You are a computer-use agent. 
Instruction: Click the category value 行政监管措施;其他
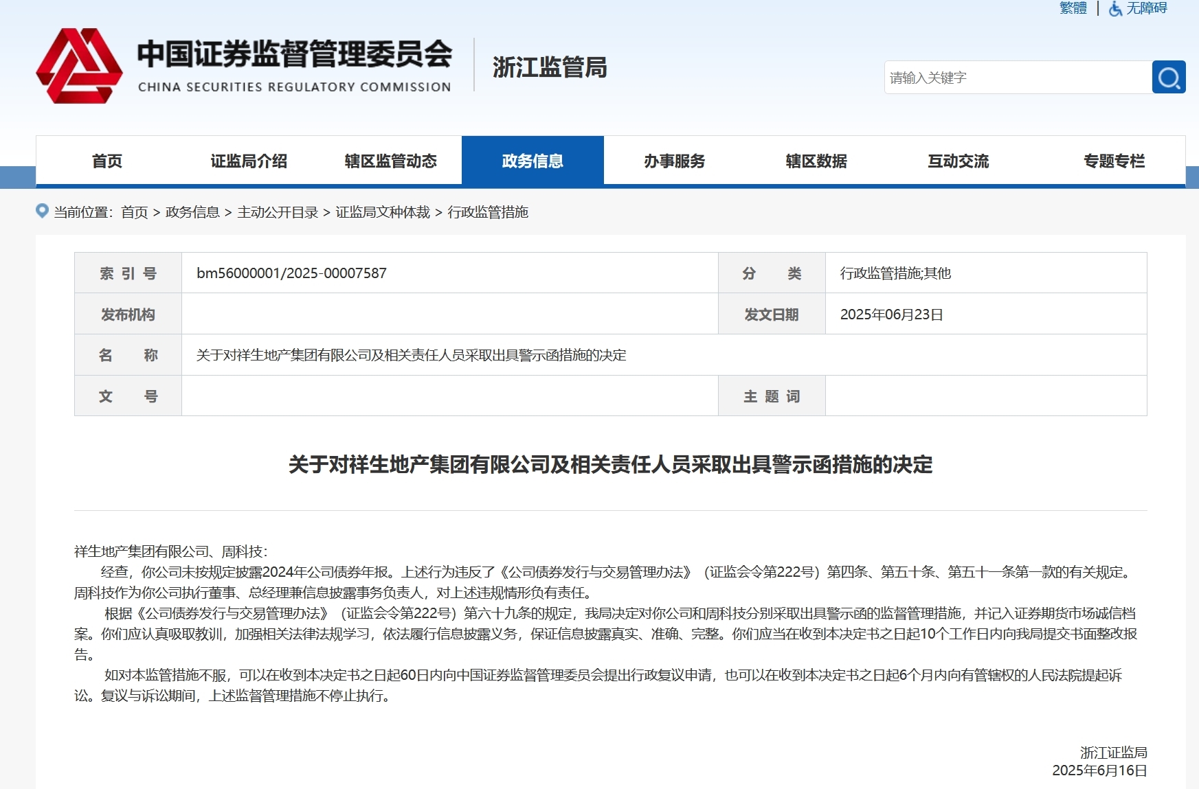pyautogui.click(x=895, y=273)
